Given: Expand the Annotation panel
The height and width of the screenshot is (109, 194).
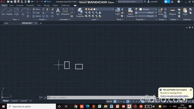Looking at the screenshot, I should (65, 19).
